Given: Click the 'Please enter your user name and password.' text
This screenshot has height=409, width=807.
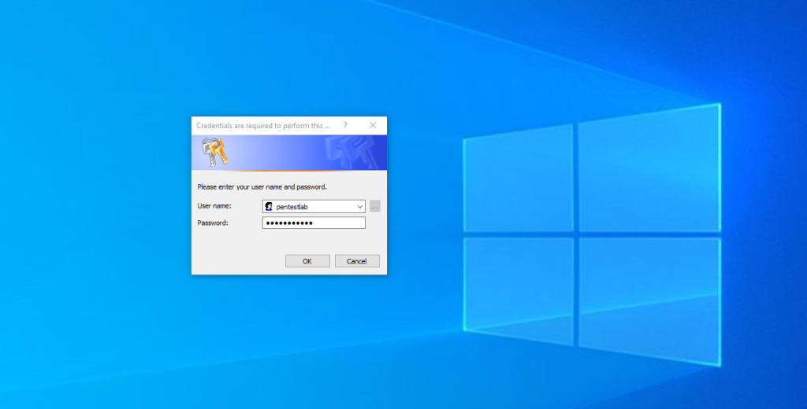Looking at the screenshot, I should point(262,187).
